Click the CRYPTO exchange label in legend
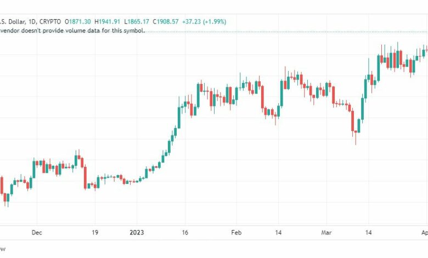Screen dimensions: 428x258 [x=50, y=21]
